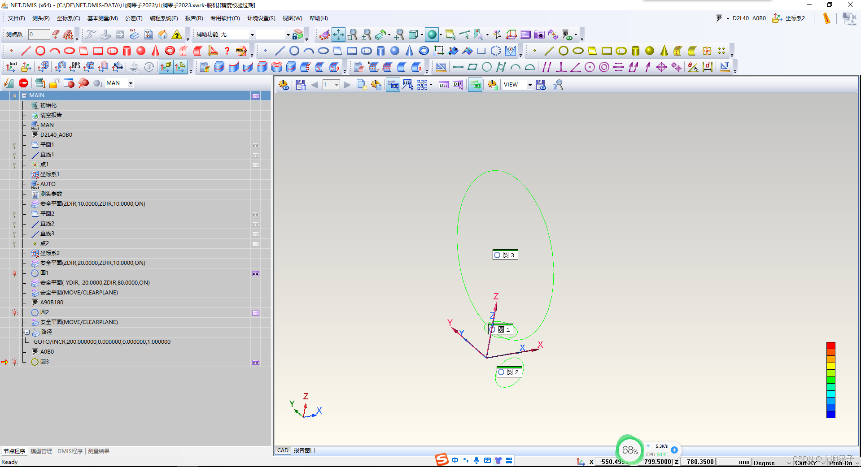Image resolution: width=861 pixels, height=467 pixels.
Task: Choose the blue constructed cylinder tool
Action: tap(380, 51)
